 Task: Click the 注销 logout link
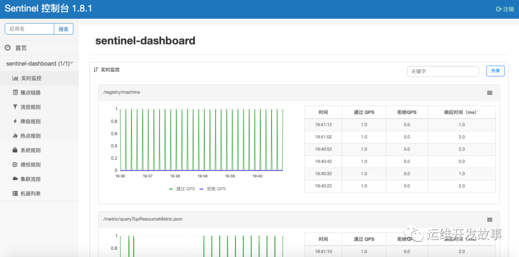pos(505,9)
